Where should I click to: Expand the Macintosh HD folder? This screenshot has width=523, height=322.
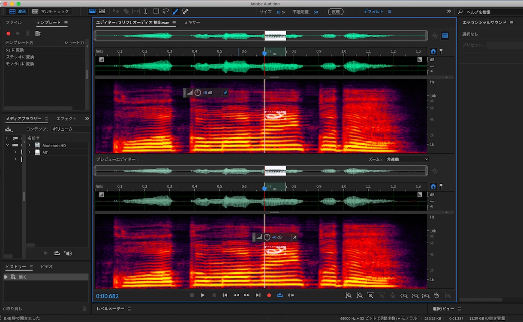tap(29, 146)
